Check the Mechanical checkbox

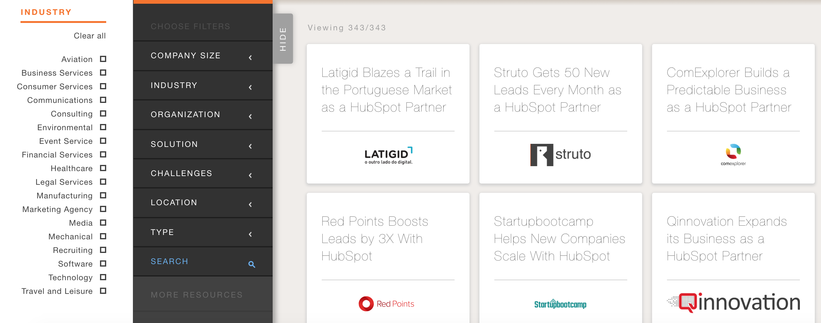(103, 237)
